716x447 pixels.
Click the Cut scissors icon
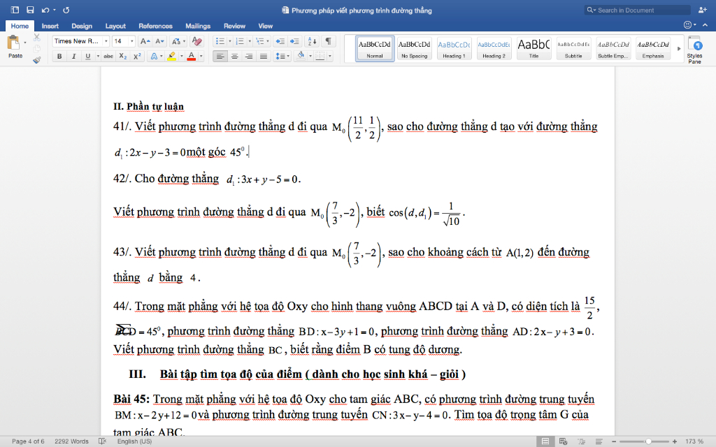click(x=37, y=38)
